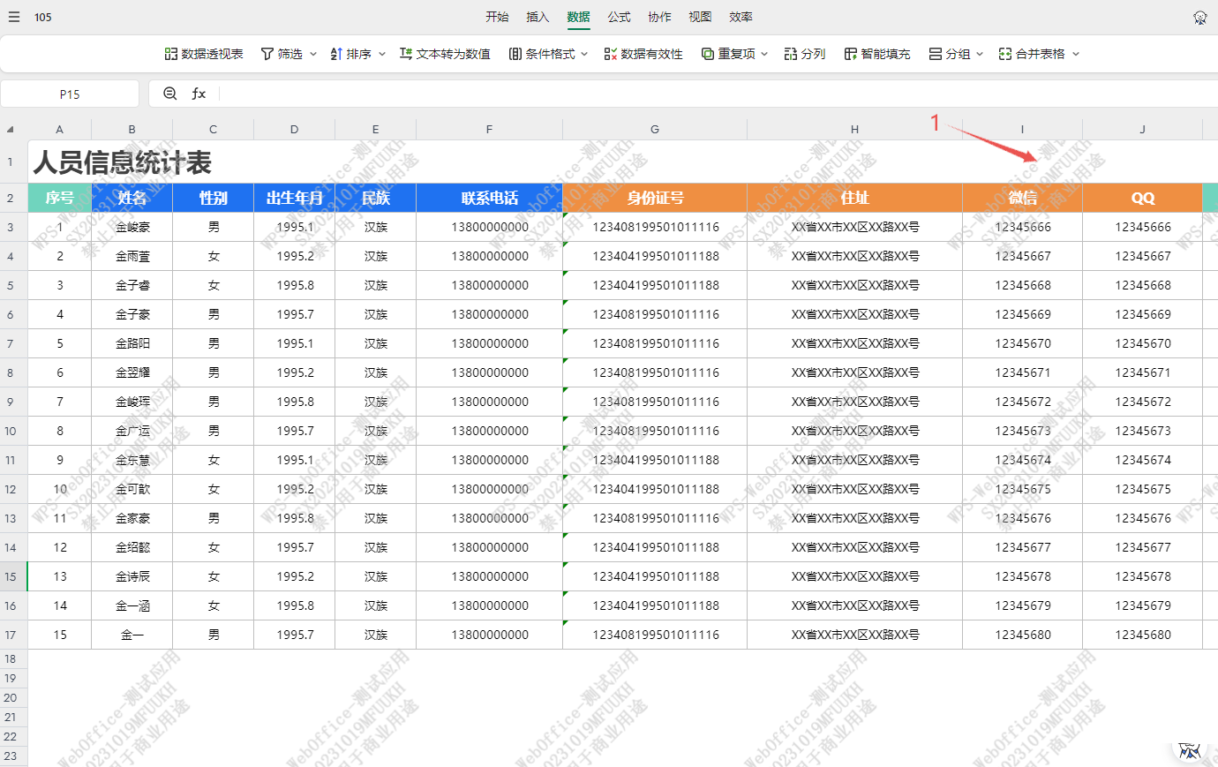Open the hamburger menu icon
The width and height of the screenshot is (1218, 767).
(x=14, y=17)
